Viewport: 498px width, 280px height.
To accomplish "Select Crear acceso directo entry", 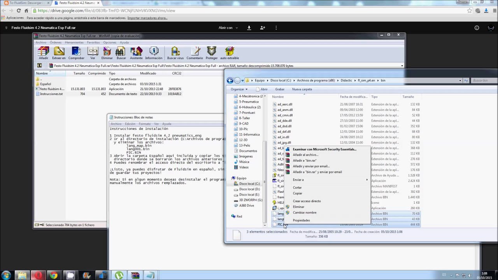I will 307,201.
